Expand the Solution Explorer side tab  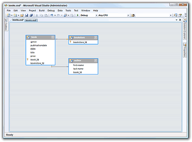pos(184,29)
